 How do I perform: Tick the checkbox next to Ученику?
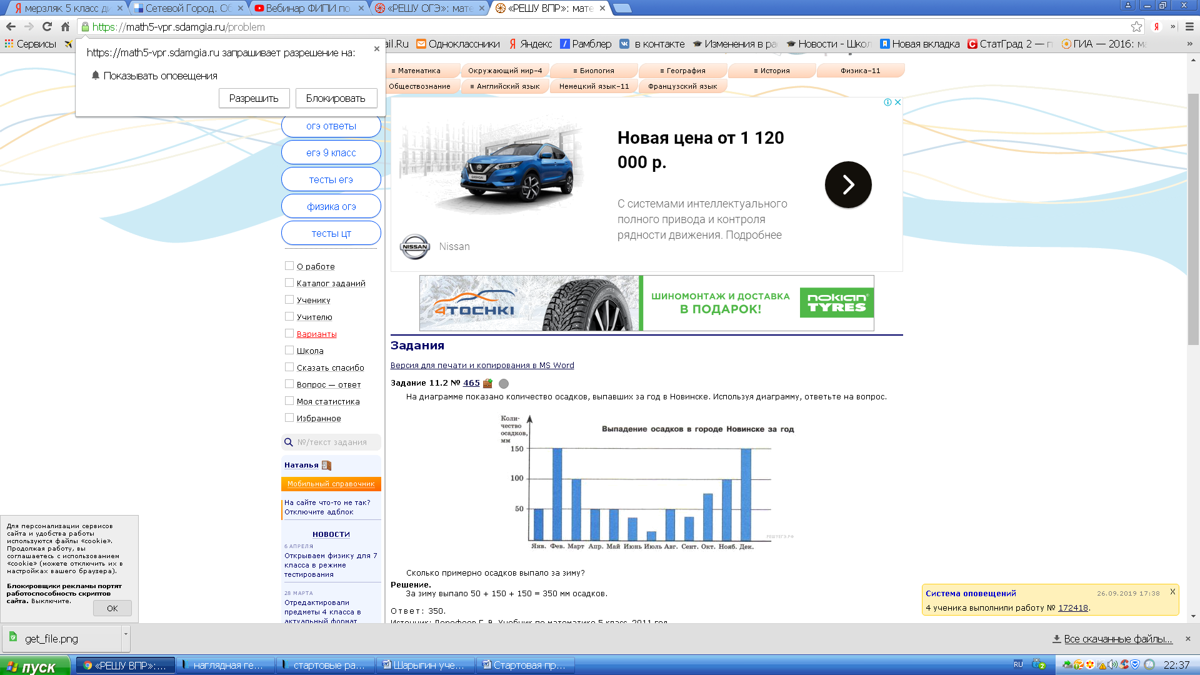click(289, 299)
